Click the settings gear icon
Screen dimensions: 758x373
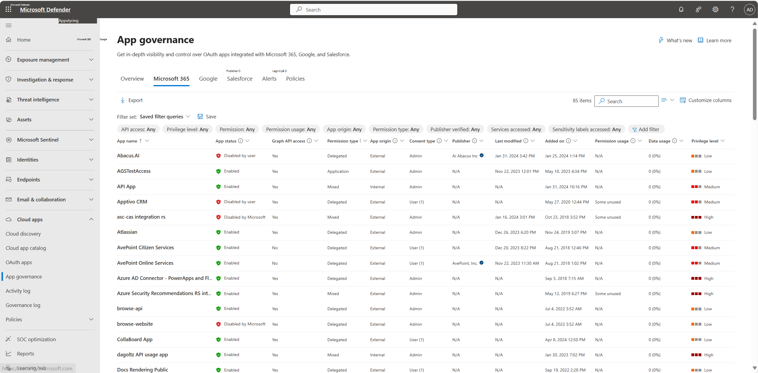(715, 9)
